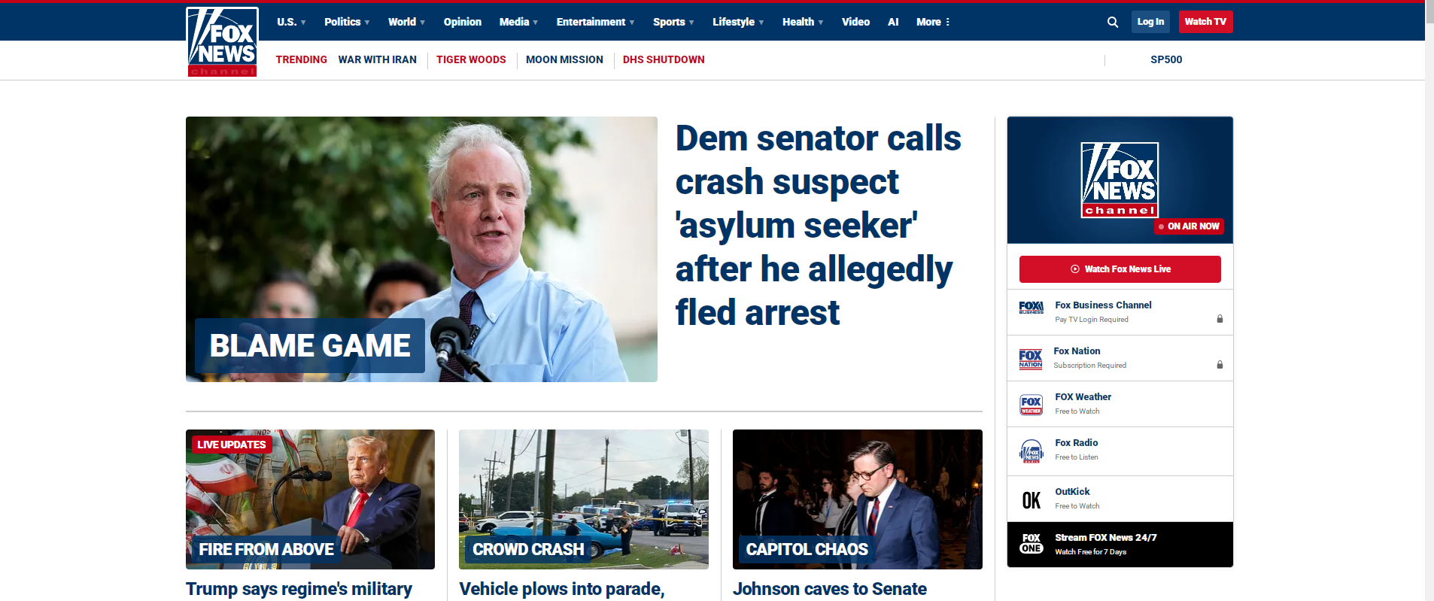Click the Fox Radio logo icon
Screen dimensions: 1434x601
(x=1031, y=451)
